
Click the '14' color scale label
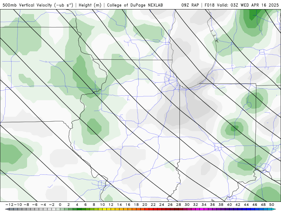(x=119, y=205)
